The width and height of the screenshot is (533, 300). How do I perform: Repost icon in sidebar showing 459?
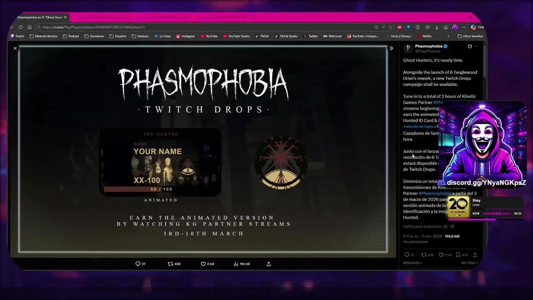tap(424, 255)
